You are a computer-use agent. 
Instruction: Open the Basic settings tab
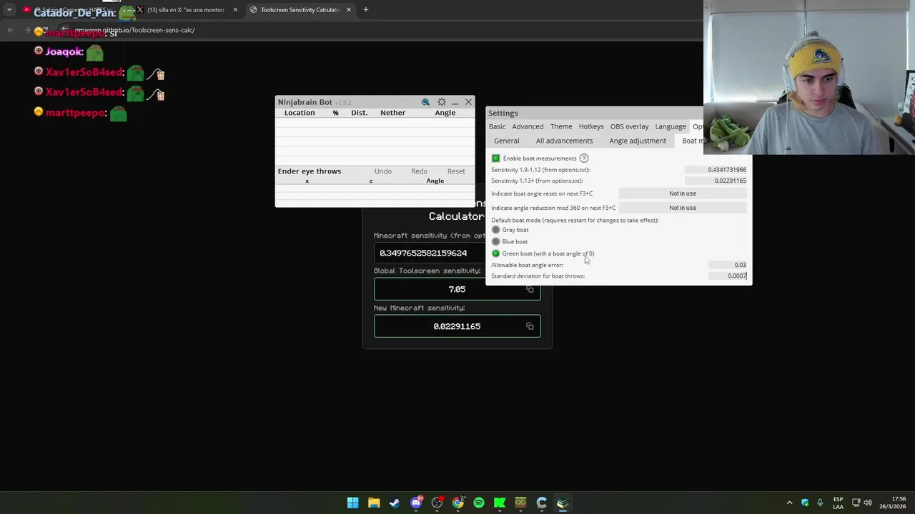[x=497, y=126]
